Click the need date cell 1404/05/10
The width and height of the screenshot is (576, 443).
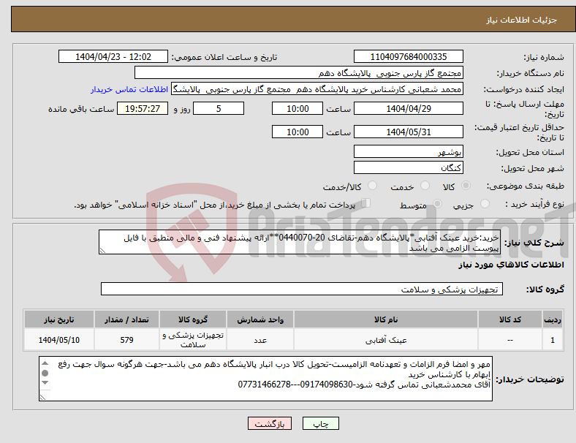(x=59, y=340)
